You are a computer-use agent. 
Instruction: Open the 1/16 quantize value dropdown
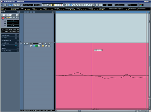[133, 5]
